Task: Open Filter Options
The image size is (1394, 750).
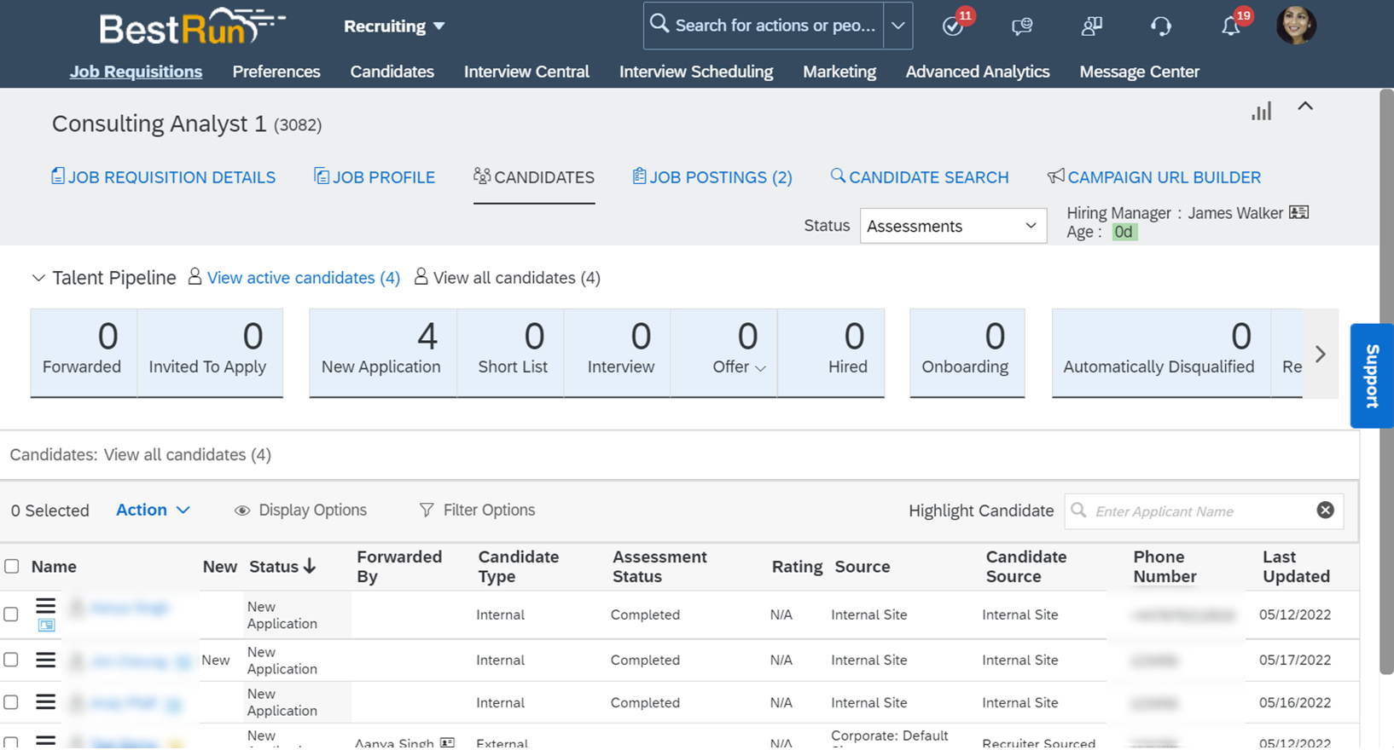Action: click(x=478, y=510)
